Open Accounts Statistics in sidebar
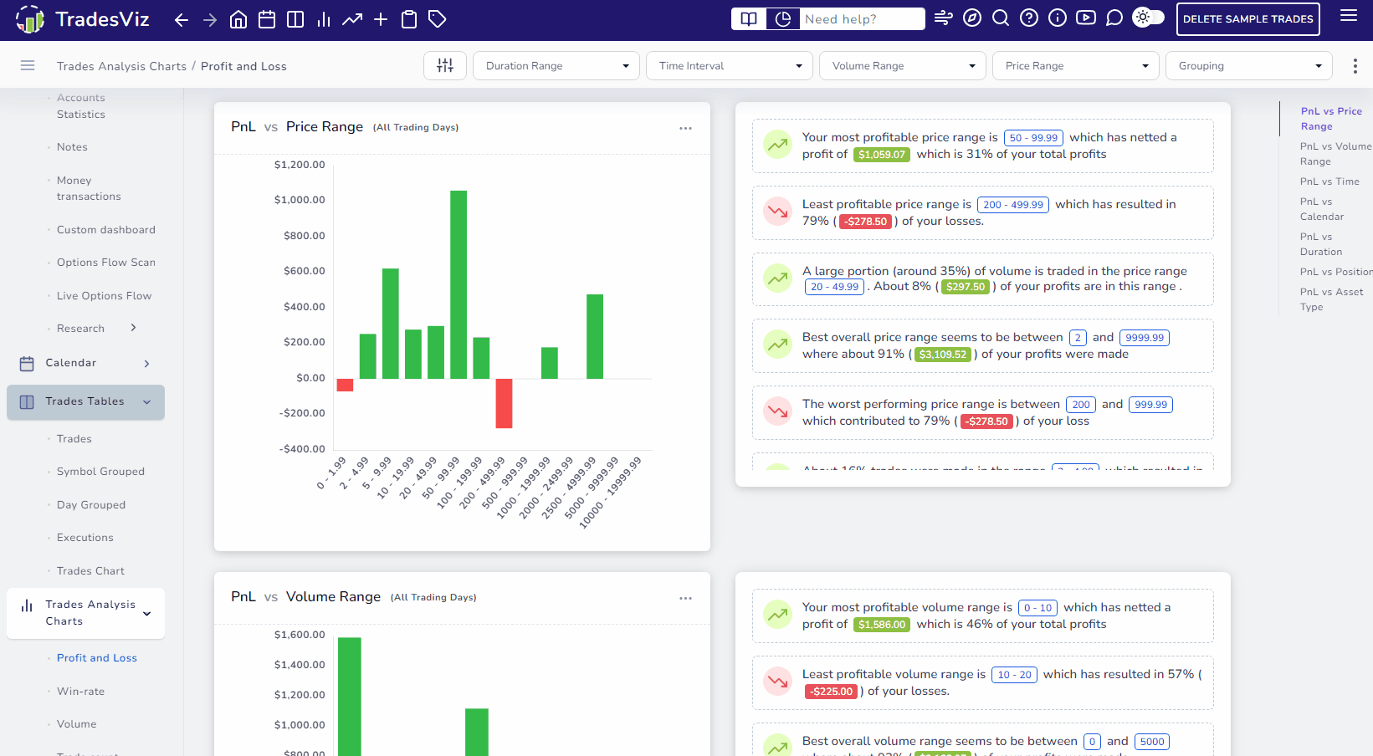Viewport: 1373px width, 756px height. click(81, 106)
